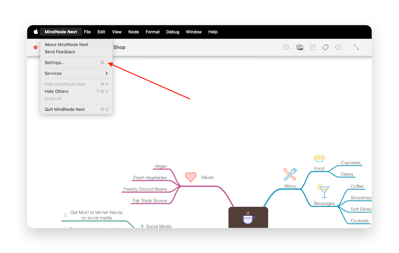The width and height of the screenshot is (399, 253).
Task: Open the image picker toolbar icon
Action: click(300, 47)
